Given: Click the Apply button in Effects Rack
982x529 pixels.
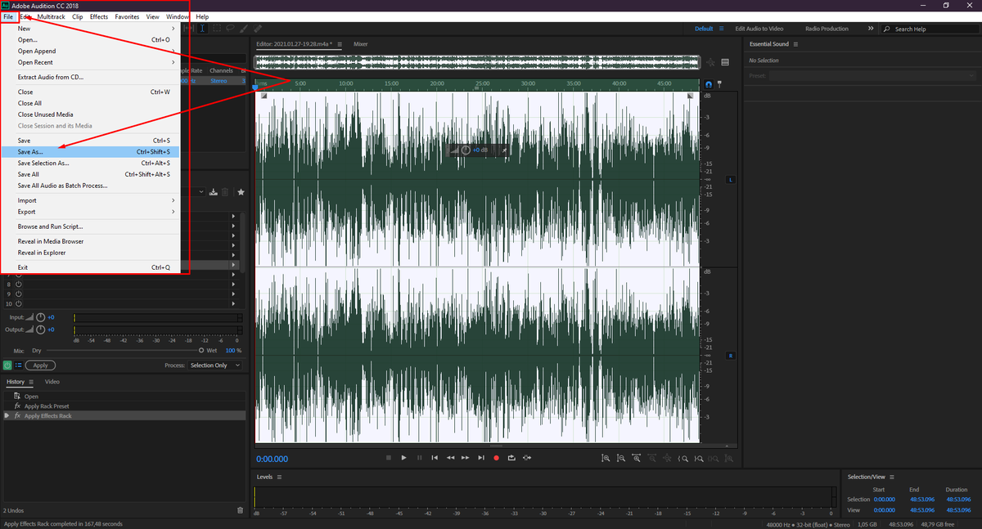Looking at the screenshot, I should (40, 365).
